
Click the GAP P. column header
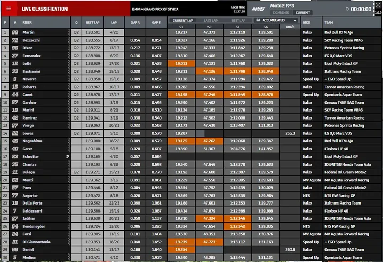[x=135, y=23]
